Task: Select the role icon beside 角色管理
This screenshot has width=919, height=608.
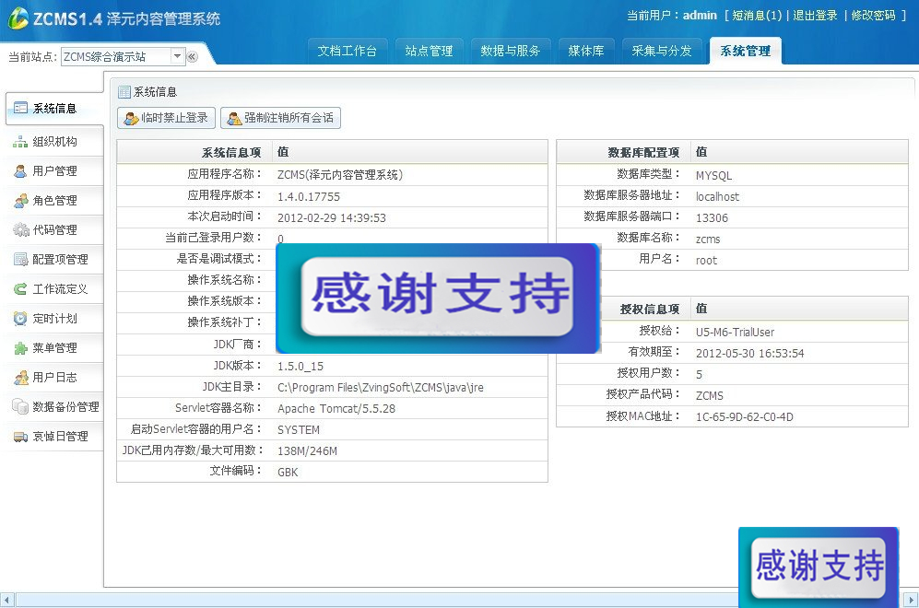Action: point(20,201)
